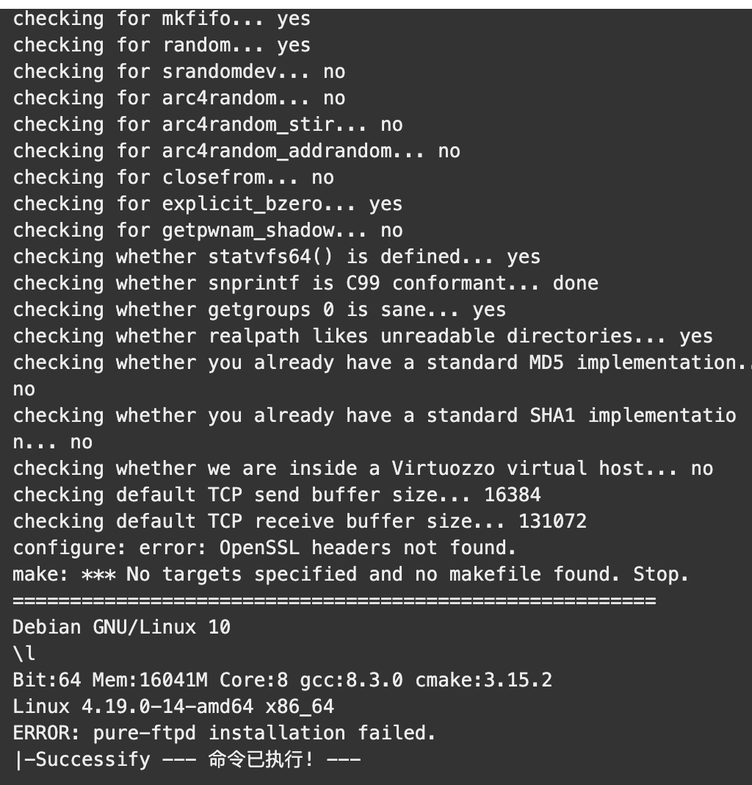Click the 'pure-ftpd installation failed' error line
Image resolution: width=752 pixels, height=785 pixels.
[224, 733]
